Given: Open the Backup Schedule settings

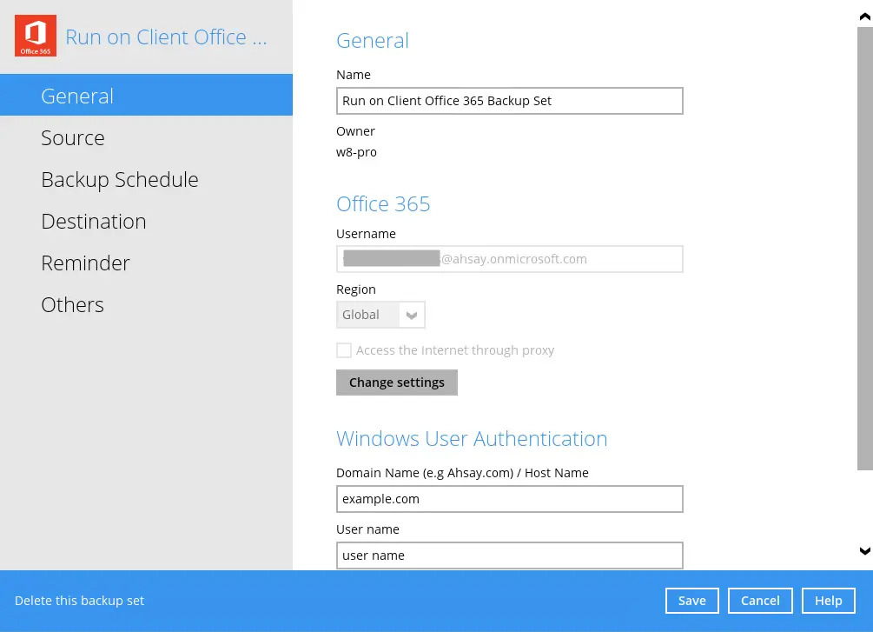Looking at the screenshot, I should pos(120,179).
